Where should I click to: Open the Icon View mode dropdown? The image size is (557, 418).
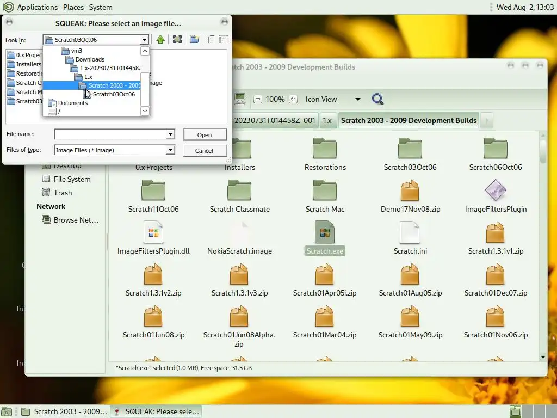333,99
